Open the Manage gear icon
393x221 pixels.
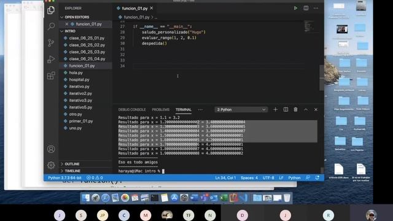tap(51, 165)
